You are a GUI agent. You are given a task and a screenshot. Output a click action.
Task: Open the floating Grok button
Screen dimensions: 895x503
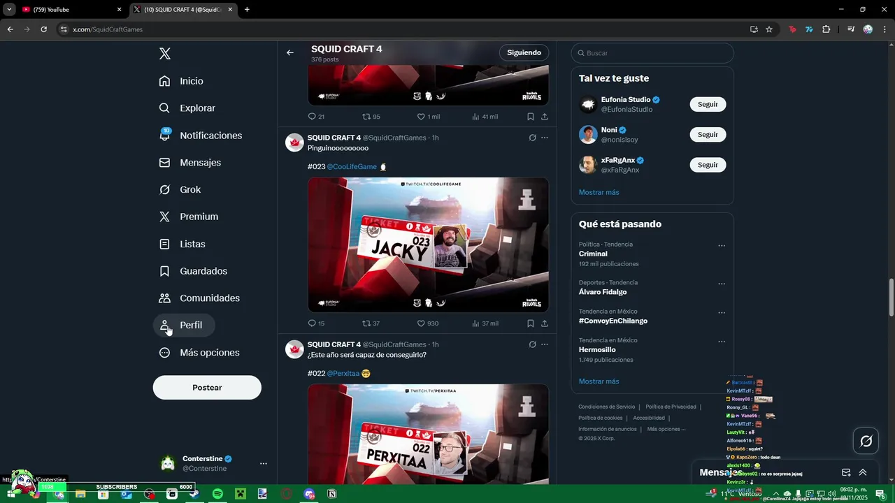pyautogui.click(x=866, y=441)
